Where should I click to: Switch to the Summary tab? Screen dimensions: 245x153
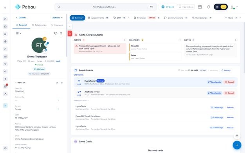77,18
